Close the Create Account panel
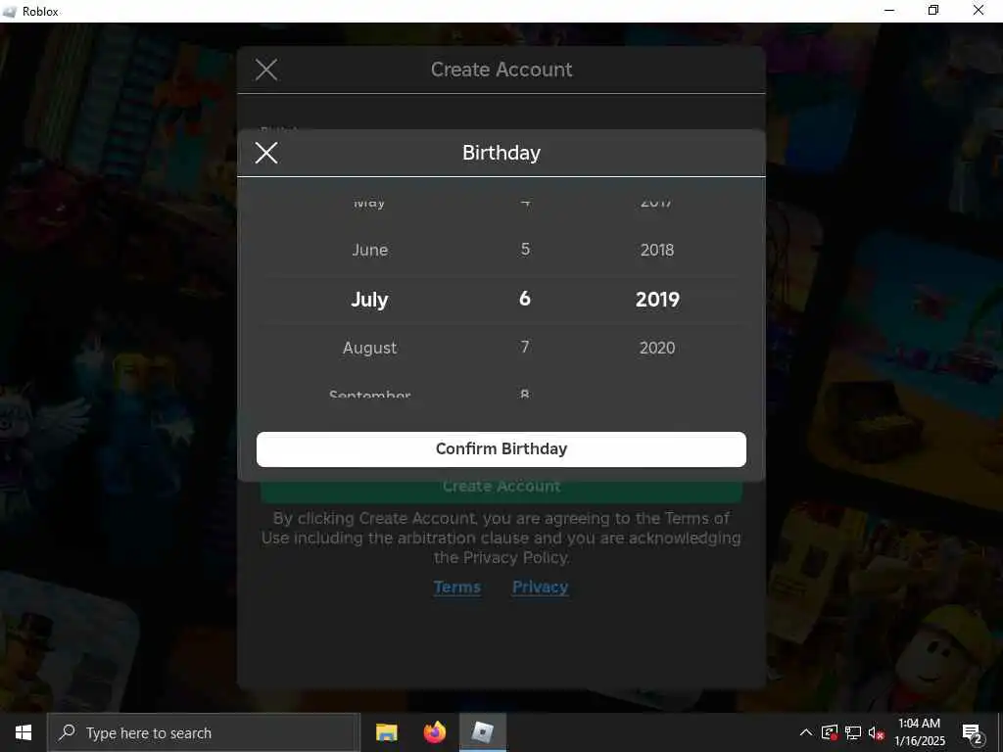 pos(266,70)
